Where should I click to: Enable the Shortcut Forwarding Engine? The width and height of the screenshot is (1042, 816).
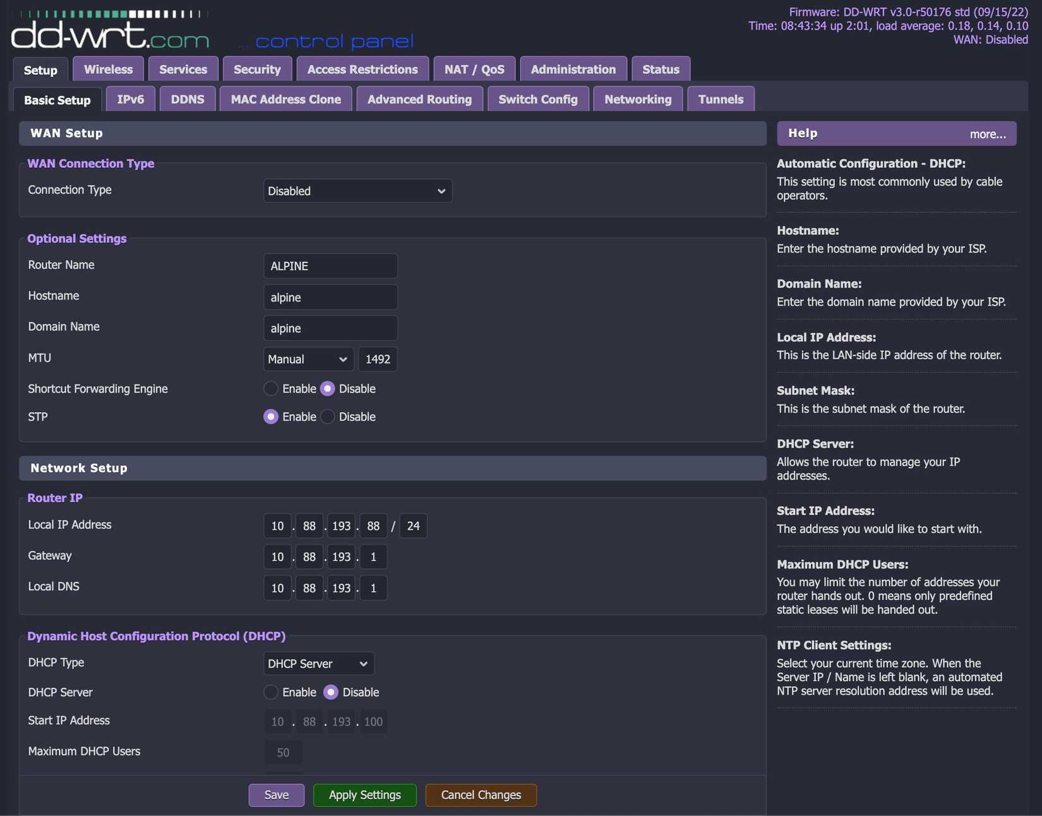270,389
